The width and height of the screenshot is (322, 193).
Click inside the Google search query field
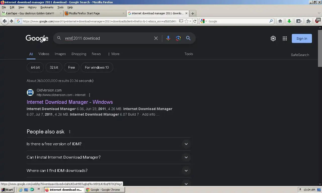tap(108, 38)
